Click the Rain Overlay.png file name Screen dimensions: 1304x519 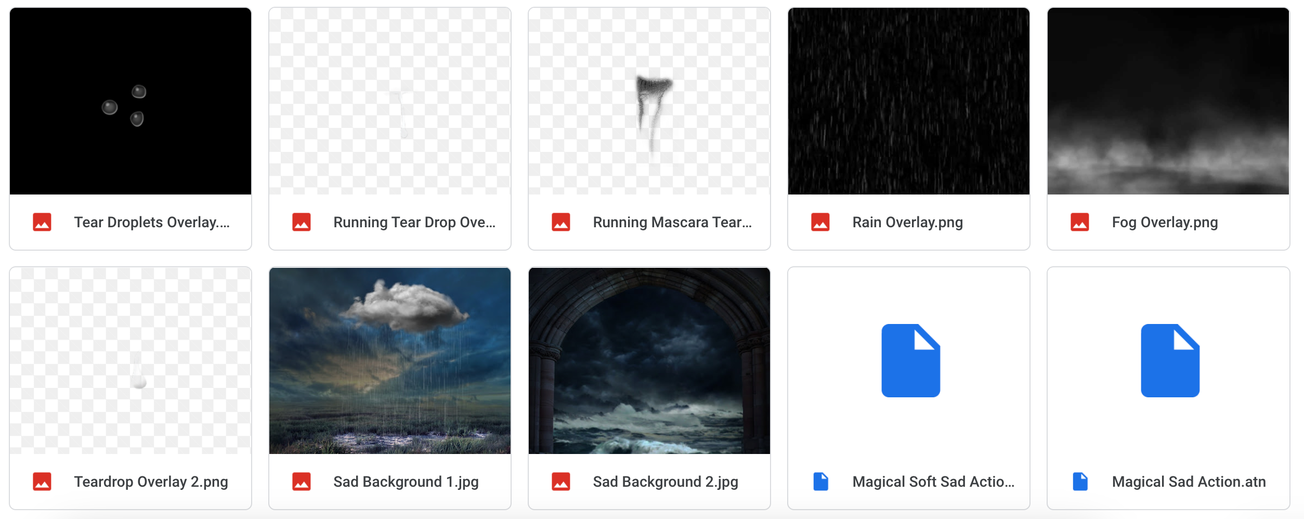point(908,222)
